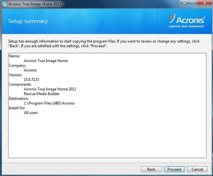This screenshot has width=213, height=176.
Task: Click the Proceed button
Action: pyautogui.click(x=174, y=169)
